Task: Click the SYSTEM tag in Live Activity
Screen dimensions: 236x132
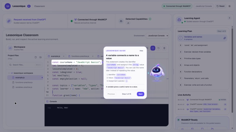Action: coord(223,100)
